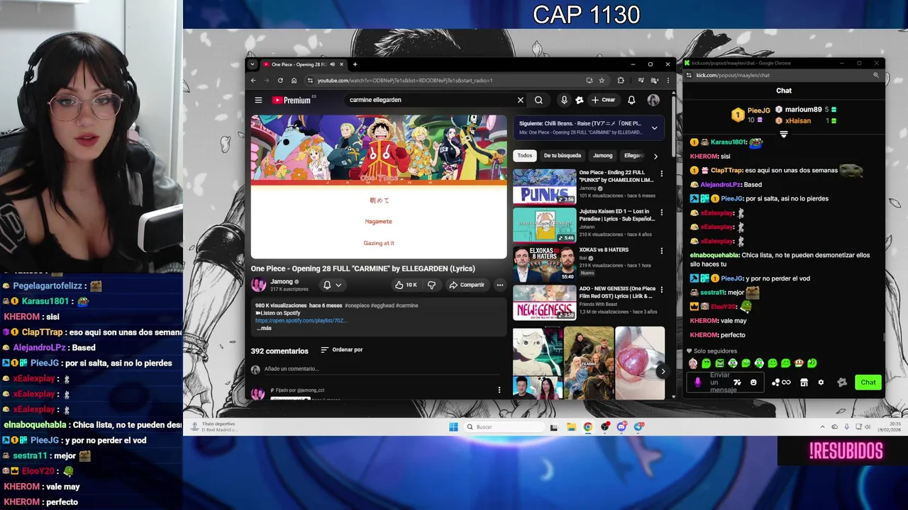Open One Piece Ending 22 PUNKS thumbnail
The width and height of the screenshot is (908, 510).
[545, 186]
